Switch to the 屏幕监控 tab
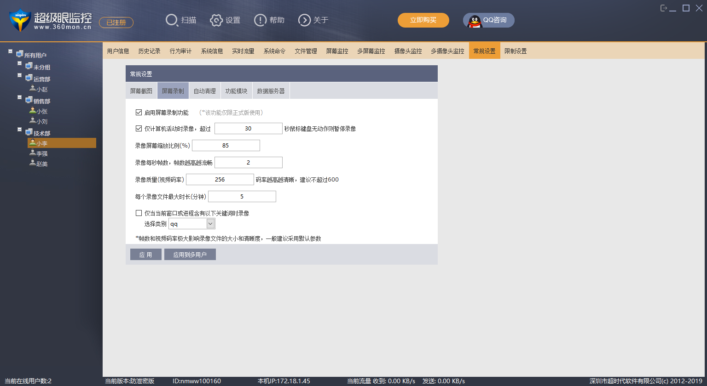This screenshot has height=386, width=707. [337, 51]
